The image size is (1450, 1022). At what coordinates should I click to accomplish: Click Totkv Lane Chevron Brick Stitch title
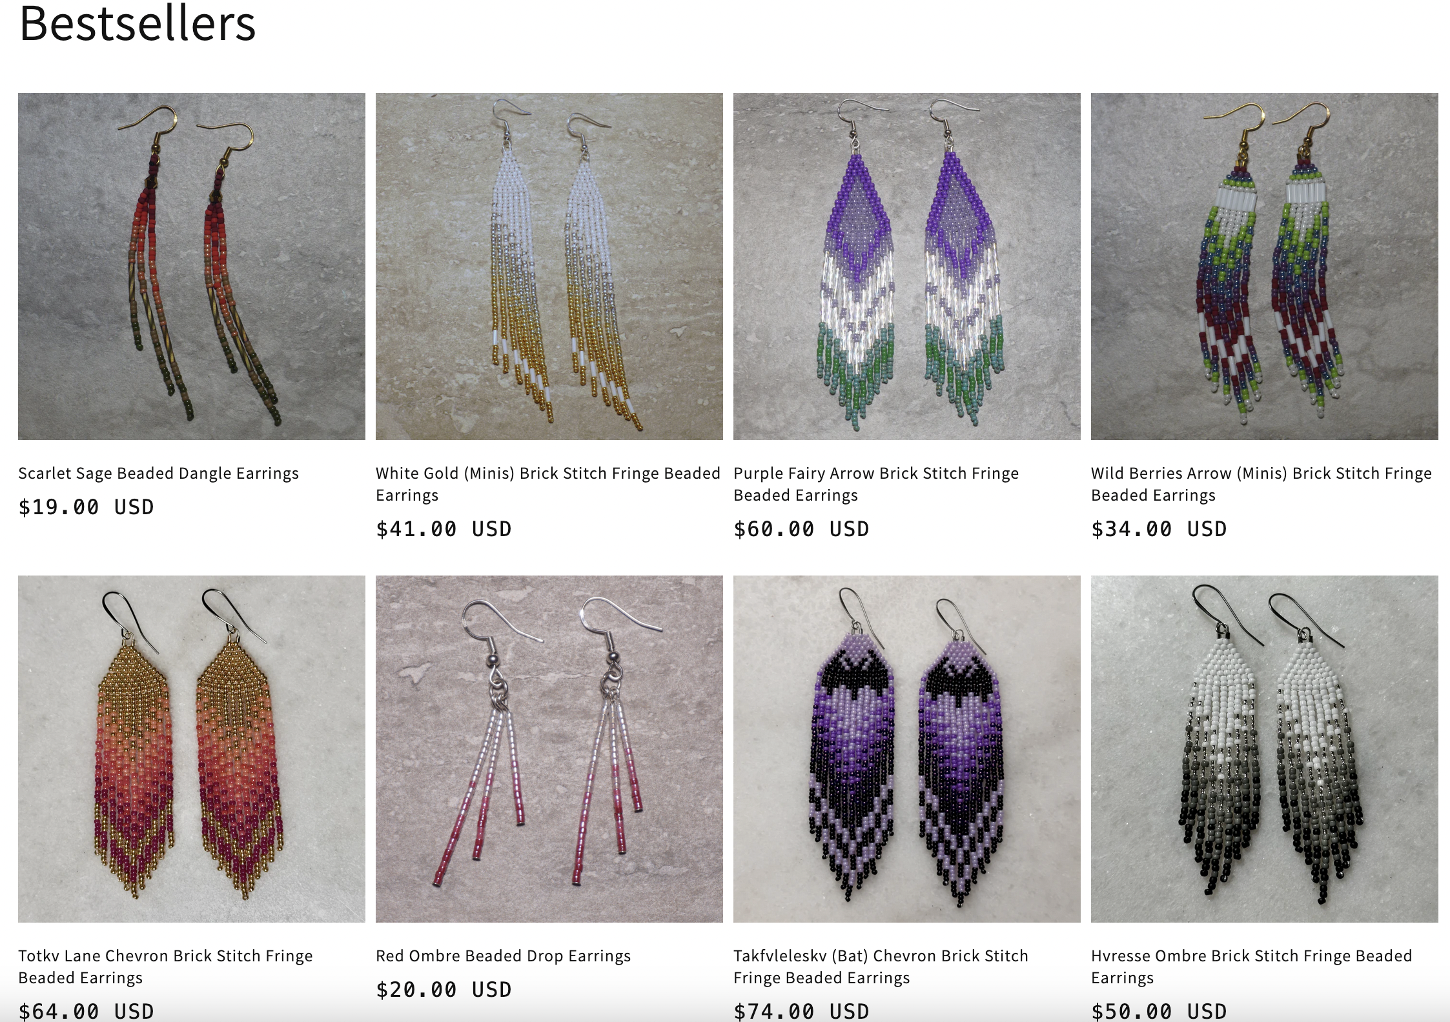click(165, 967)
